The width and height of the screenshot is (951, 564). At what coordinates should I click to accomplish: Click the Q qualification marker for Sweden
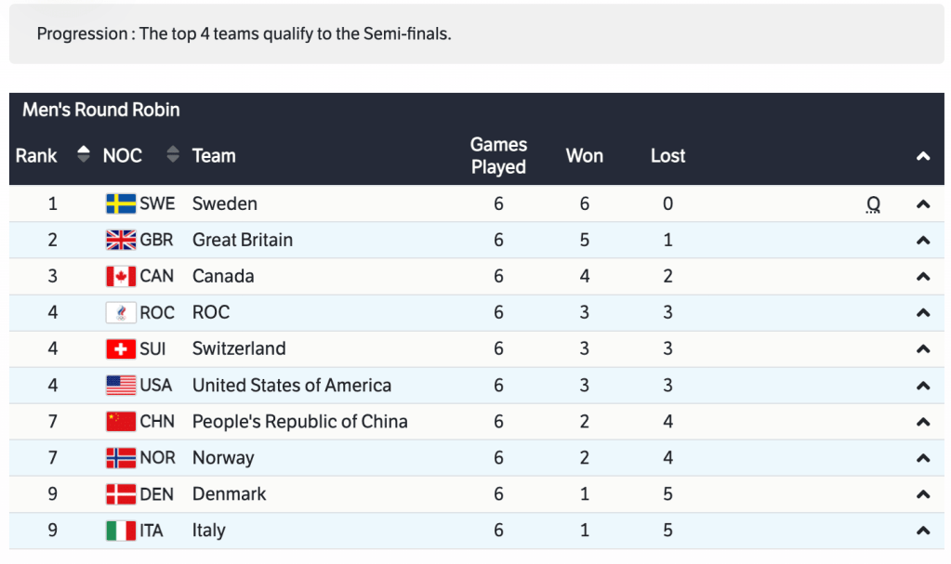point(873,204)
